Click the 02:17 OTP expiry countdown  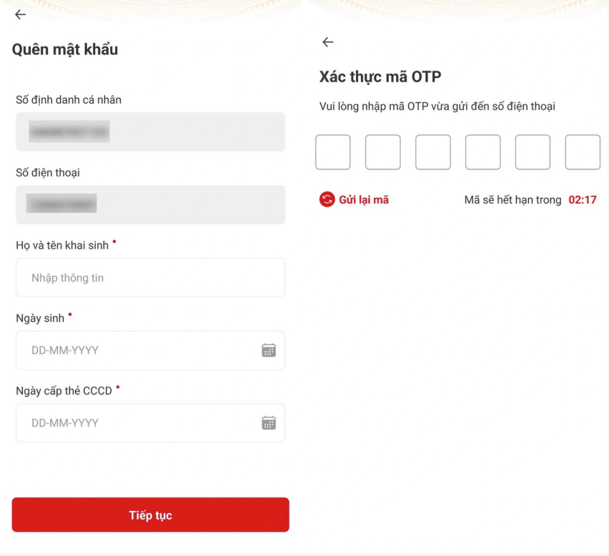[582, 200]
